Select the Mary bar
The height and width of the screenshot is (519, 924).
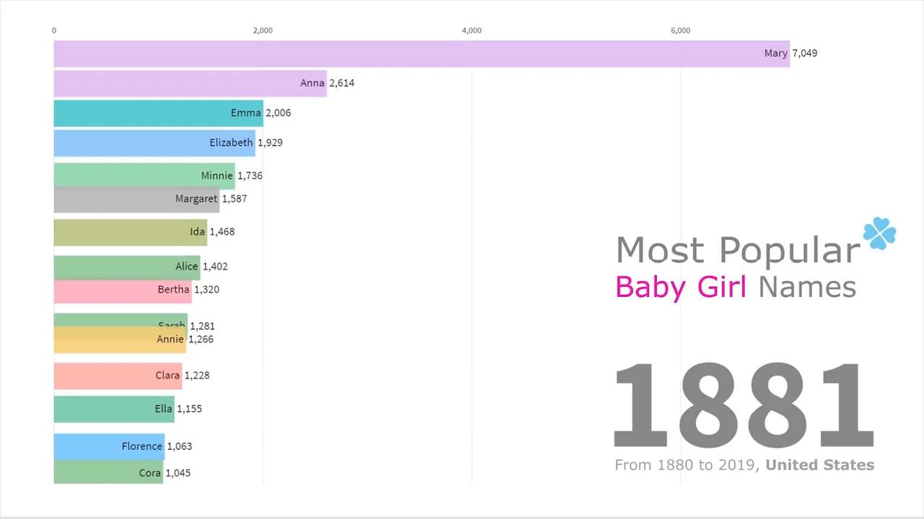[361, 53]
